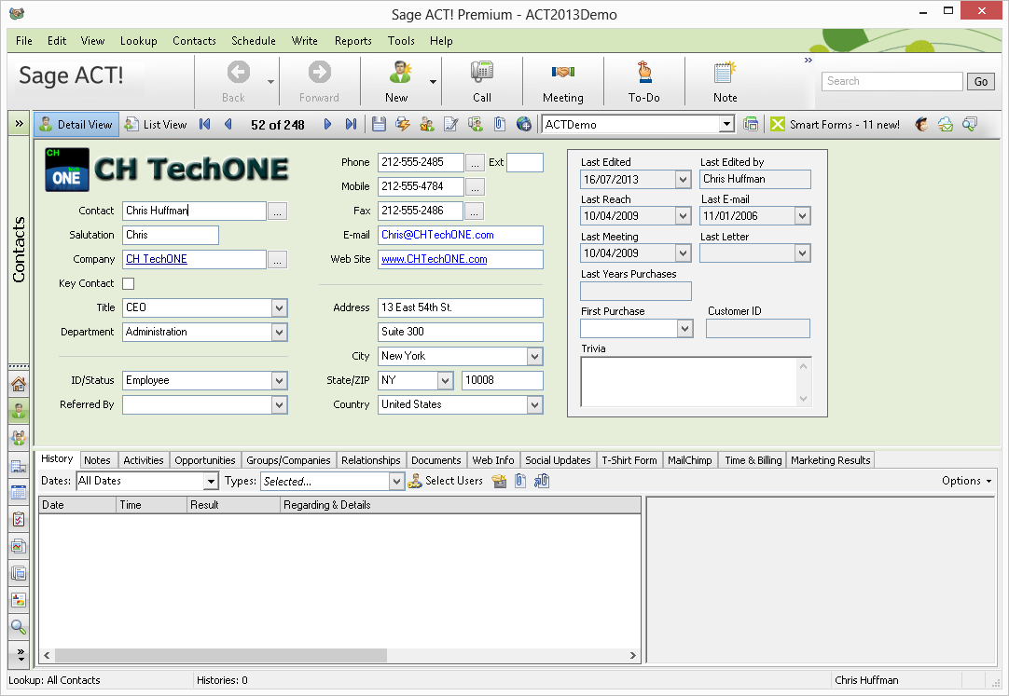
Task: Click the Select Users button
Action: click(x=446, y=481)
